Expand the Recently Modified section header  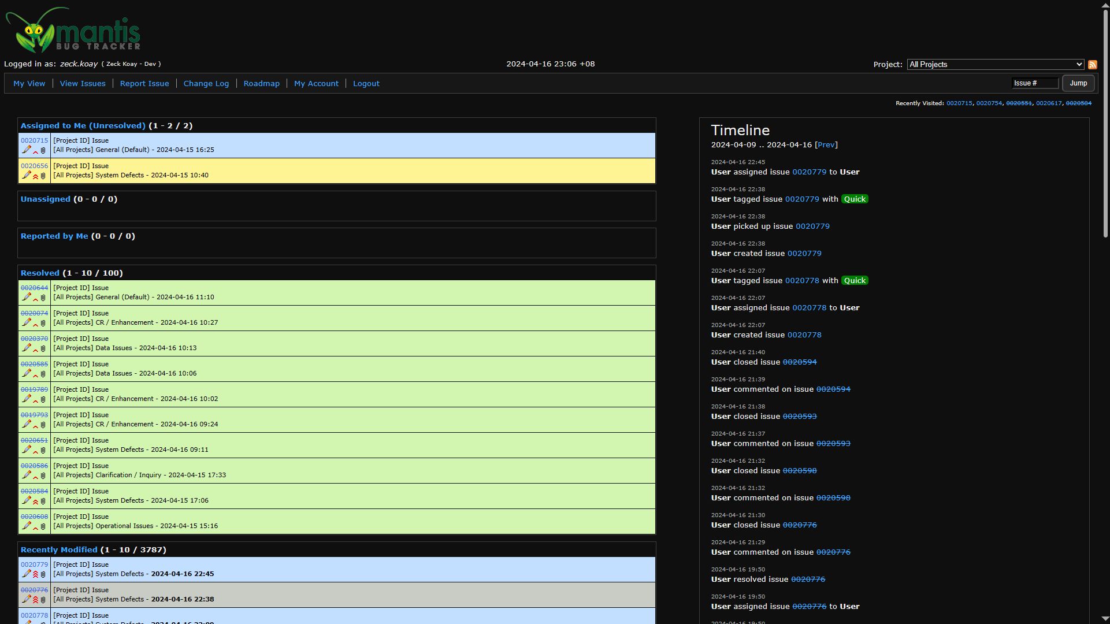pyautogui.click(x=59, y=549)
